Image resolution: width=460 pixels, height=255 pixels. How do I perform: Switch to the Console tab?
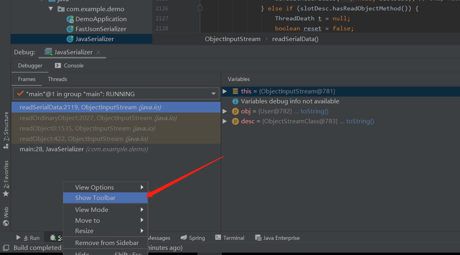[69, 65]
